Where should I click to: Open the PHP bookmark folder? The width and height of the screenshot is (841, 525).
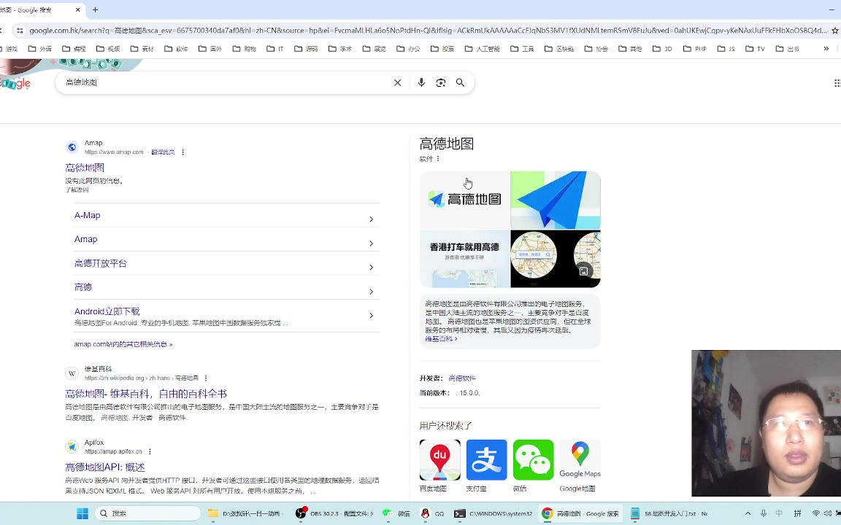click(694, 49)
